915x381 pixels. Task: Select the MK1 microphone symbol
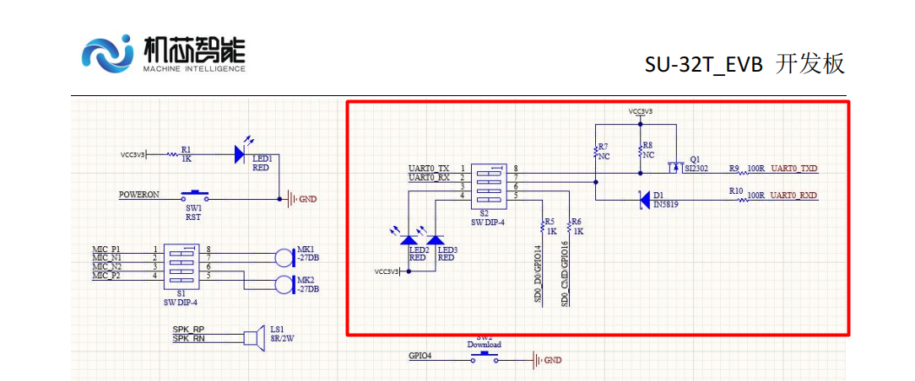pyautogui.click(x=283, y=256)
